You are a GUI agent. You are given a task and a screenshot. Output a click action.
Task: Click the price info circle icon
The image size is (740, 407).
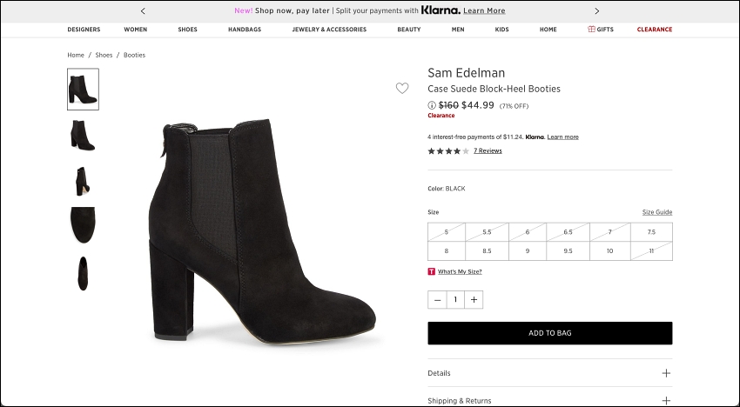431,105
